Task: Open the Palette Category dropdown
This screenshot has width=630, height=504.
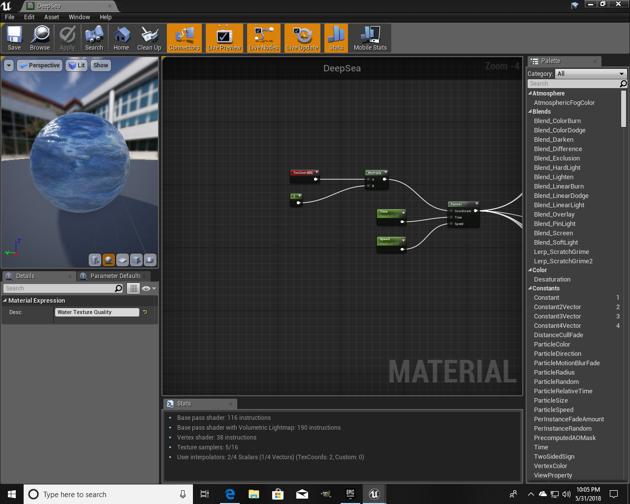Action: [591, 73]
